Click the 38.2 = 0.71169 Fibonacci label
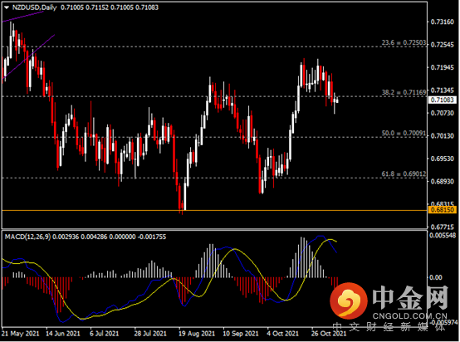This screenshot has height=342, width=460. point(404,92)
